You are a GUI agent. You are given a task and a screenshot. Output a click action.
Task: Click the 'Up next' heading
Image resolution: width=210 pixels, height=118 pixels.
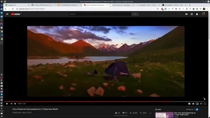pyautogui.click(x=158, y=109)
